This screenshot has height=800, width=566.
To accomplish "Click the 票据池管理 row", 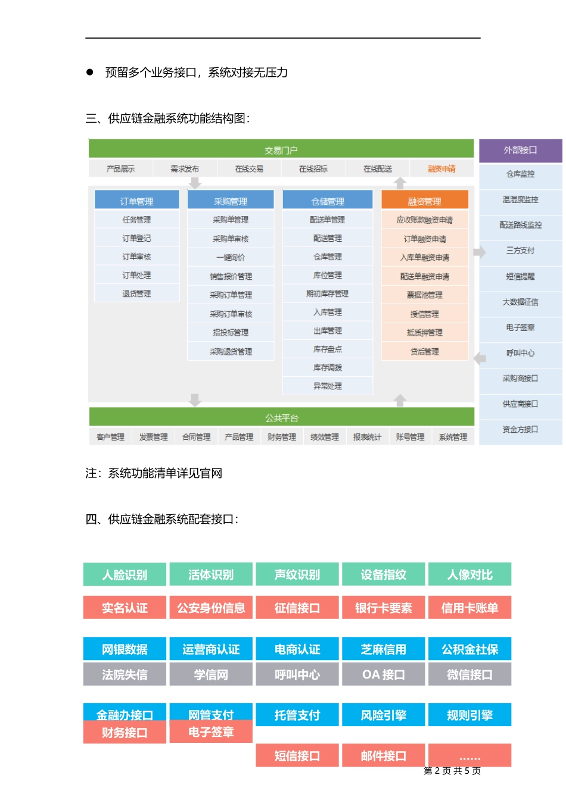I will click(x=425, y=295).
